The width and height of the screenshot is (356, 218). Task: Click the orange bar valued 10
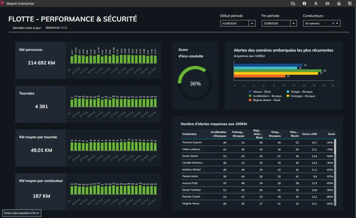pos(259,76)
